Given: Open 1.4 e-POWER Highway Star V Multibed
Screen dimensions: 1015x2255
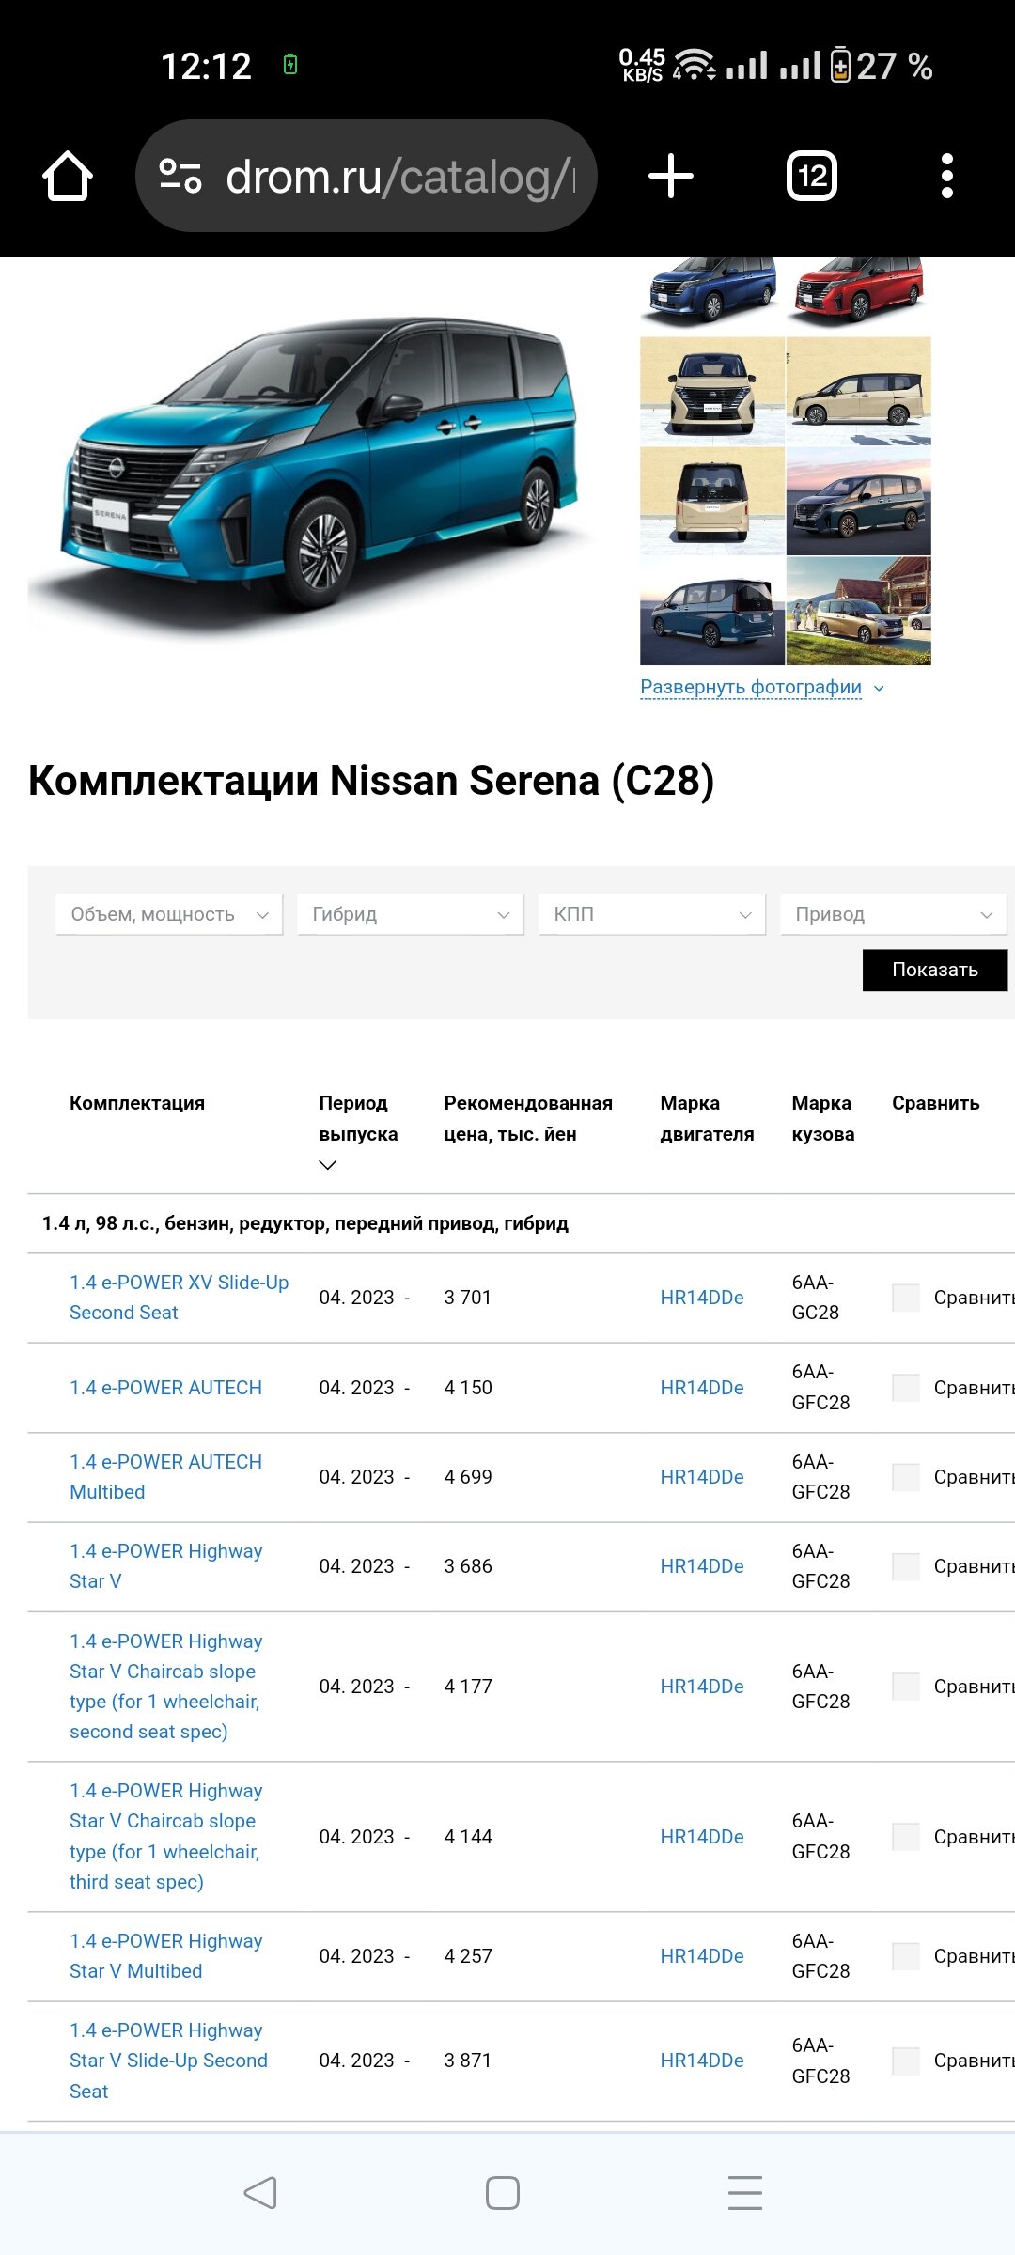Looking at the screenshot, I should coord(165,1956).
